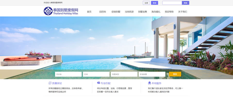Focus the top bar search input

pyautogui.click(x=172, y=3)
